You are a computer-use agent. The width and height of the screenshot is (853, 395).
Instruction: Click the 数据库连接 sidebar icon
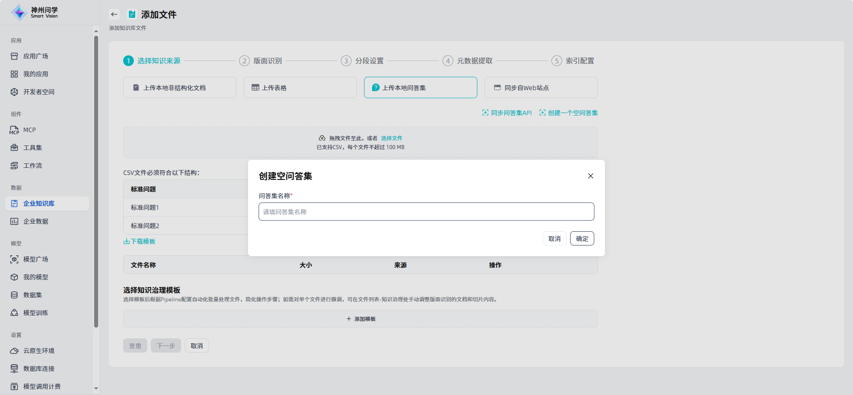(x=14, y=369)
